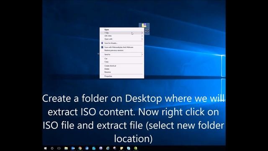Open the yellow Sticky Notes taskbar icon
This screenshot has width=268, height=151.
121,148
